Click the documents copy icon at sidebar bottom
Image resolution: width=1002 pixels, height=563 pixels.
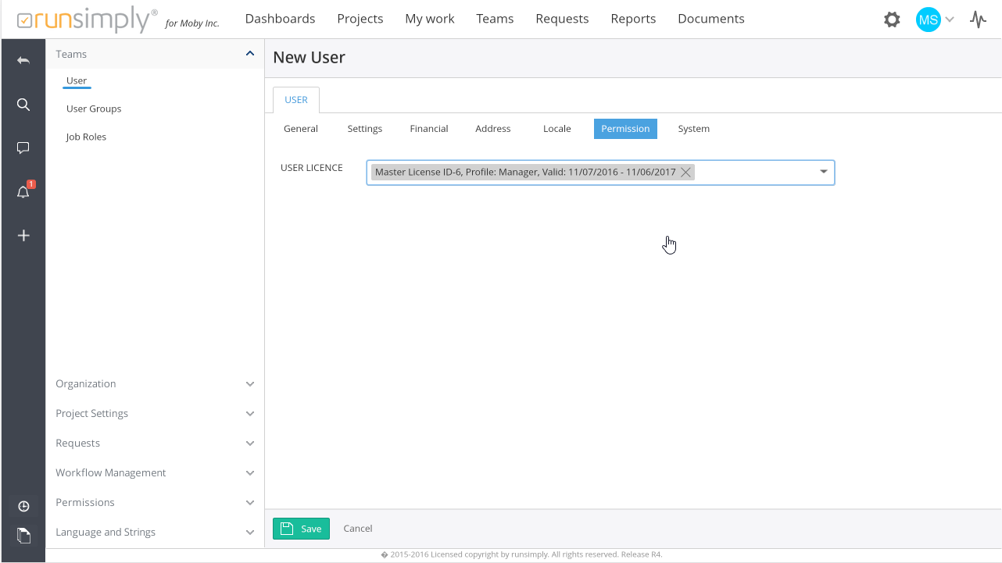point(23,535)
